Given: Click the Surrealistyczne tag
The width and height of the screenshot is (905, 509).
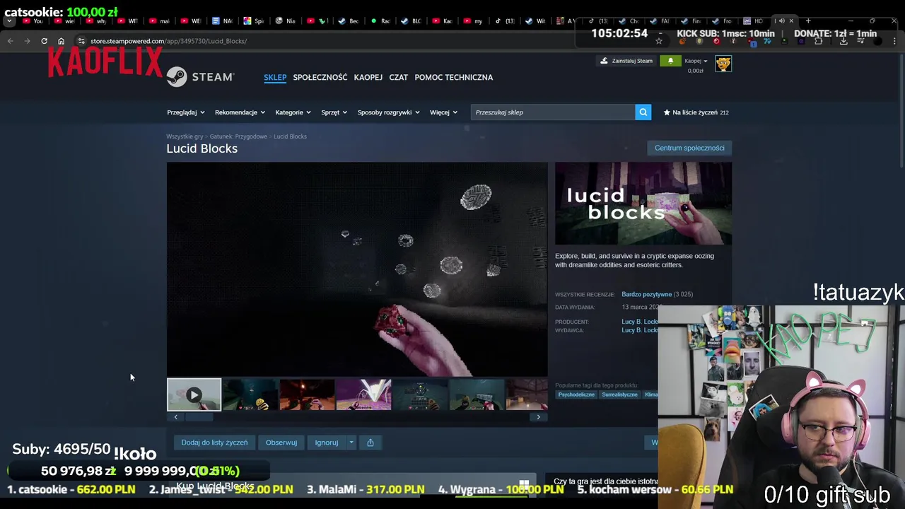Looking at the screenshot, I should (619, 394).
